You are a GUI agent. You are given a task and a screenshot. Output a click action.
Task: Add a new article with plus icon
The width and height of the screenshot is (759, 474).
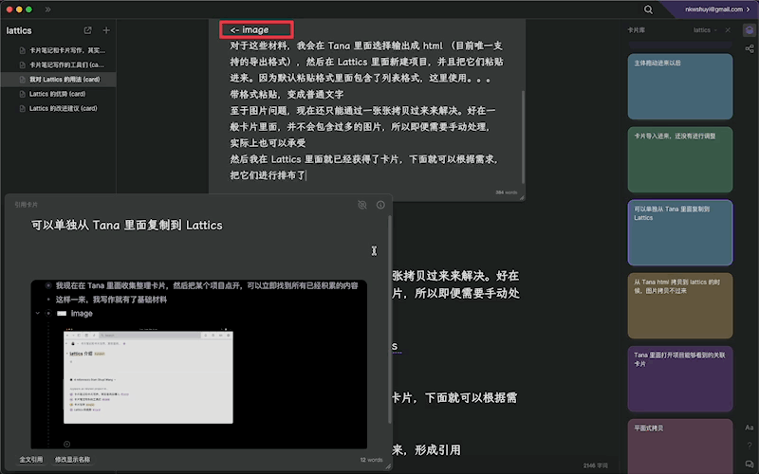pos(106,30)
